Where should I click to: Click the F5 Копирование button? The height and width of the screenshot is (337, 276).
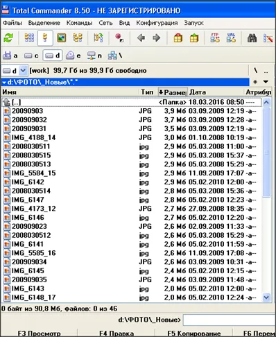(x=193, y=334)
